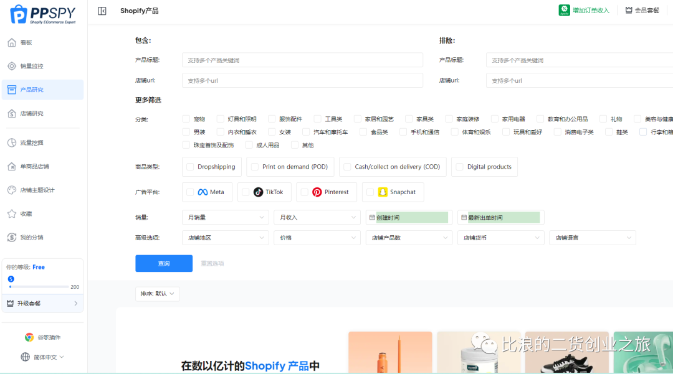
Task: Open the 店铺语言 dropdown
Action: tap(593, 238)
